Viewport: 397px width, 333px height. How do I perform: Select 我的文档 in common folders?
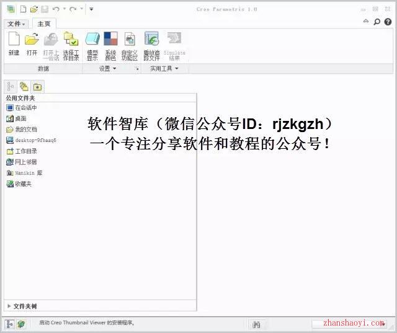tap(22, 130)
